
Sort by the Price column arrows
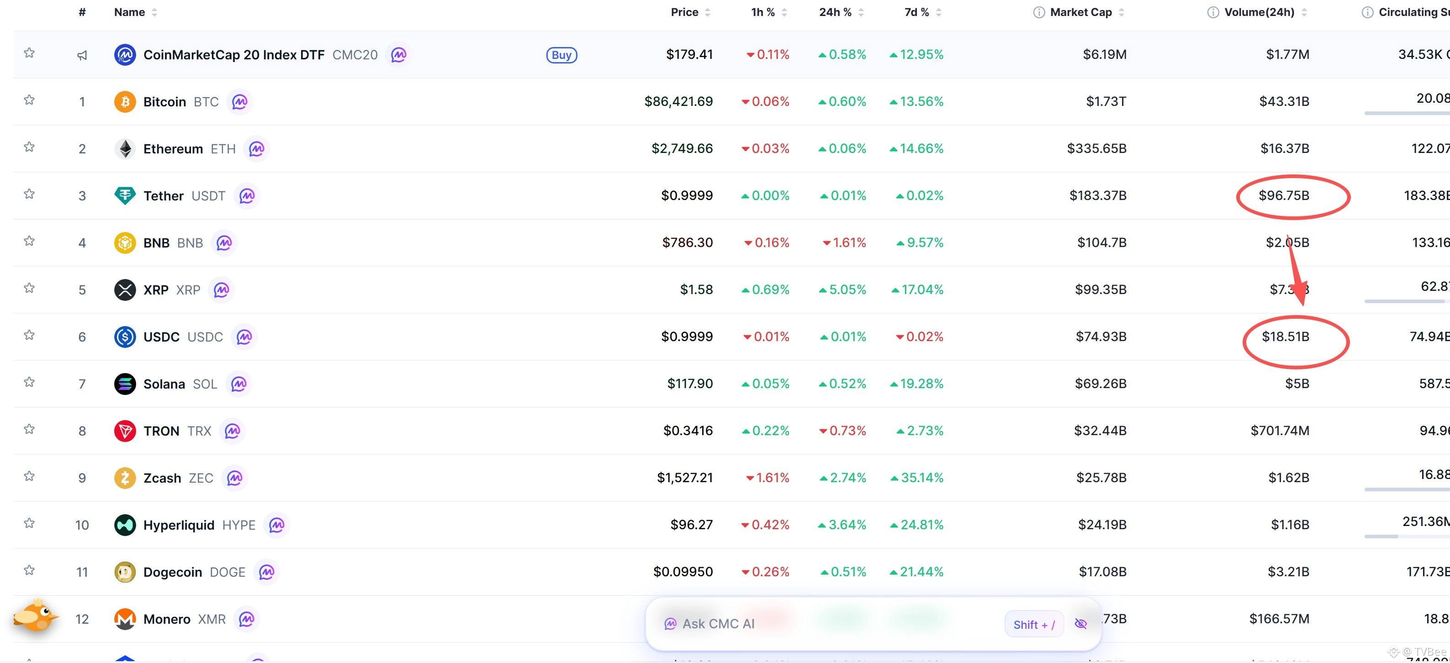click(x=708, y=12)
